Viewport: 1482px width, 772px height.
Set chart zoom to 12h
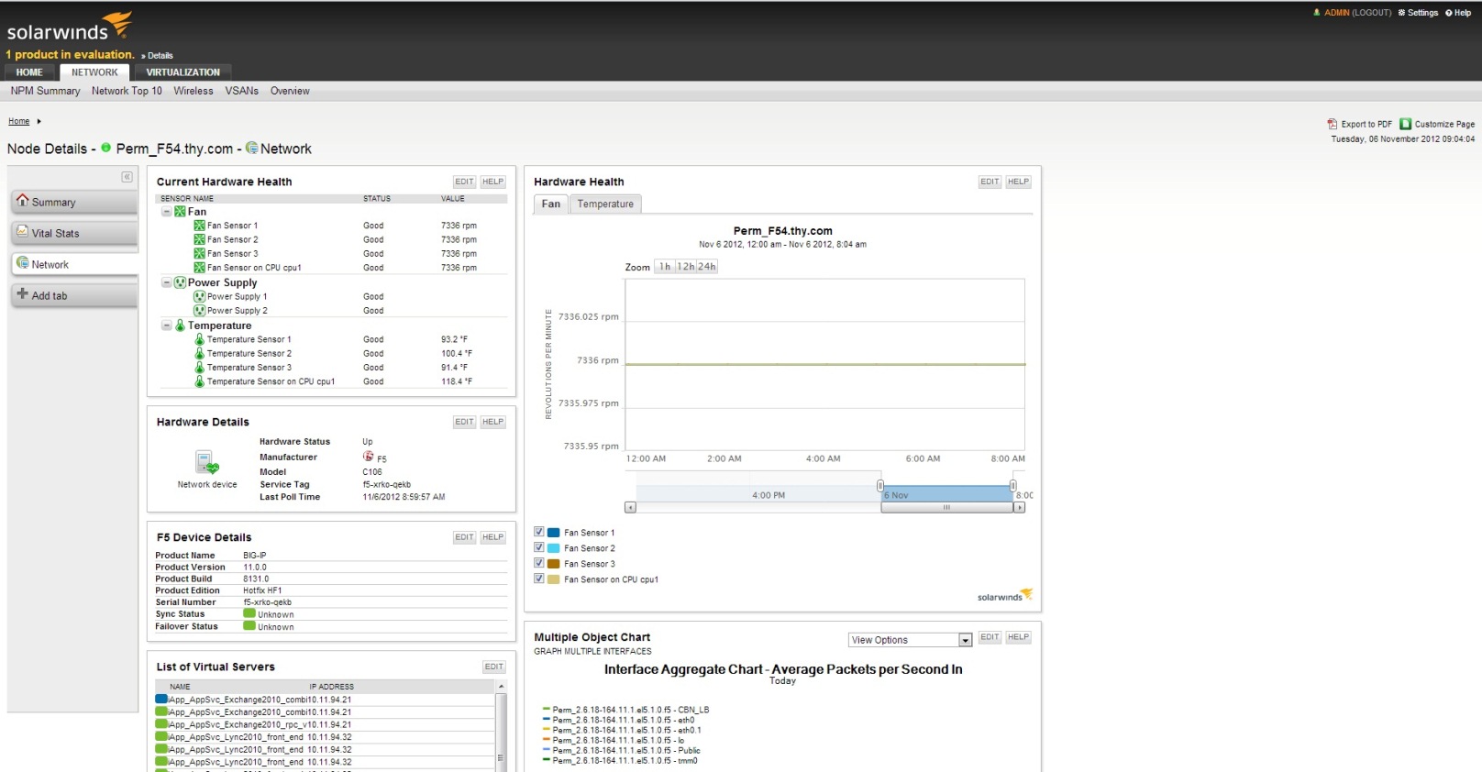[x=685, y=267]
